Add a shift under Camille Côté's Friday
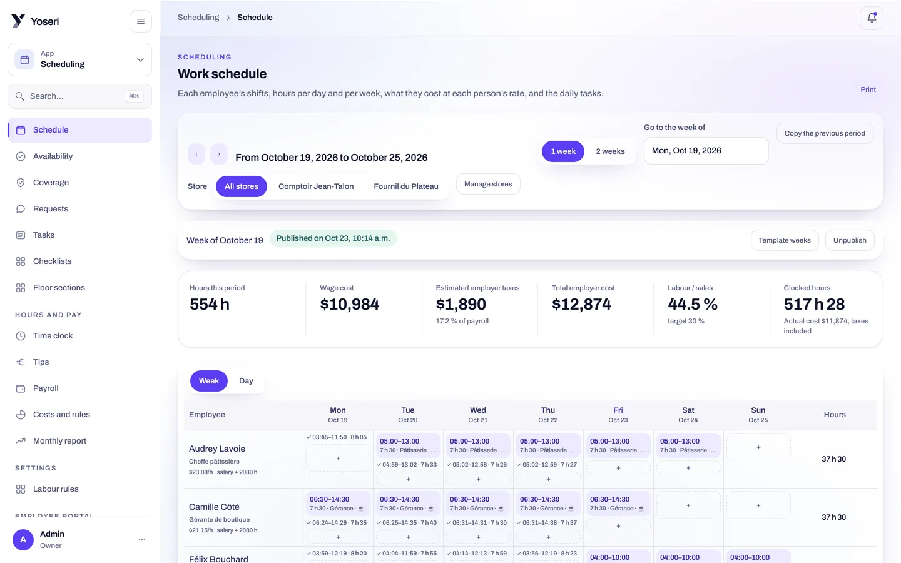This screenshot has height=563, width=901. tap(618, 526)
